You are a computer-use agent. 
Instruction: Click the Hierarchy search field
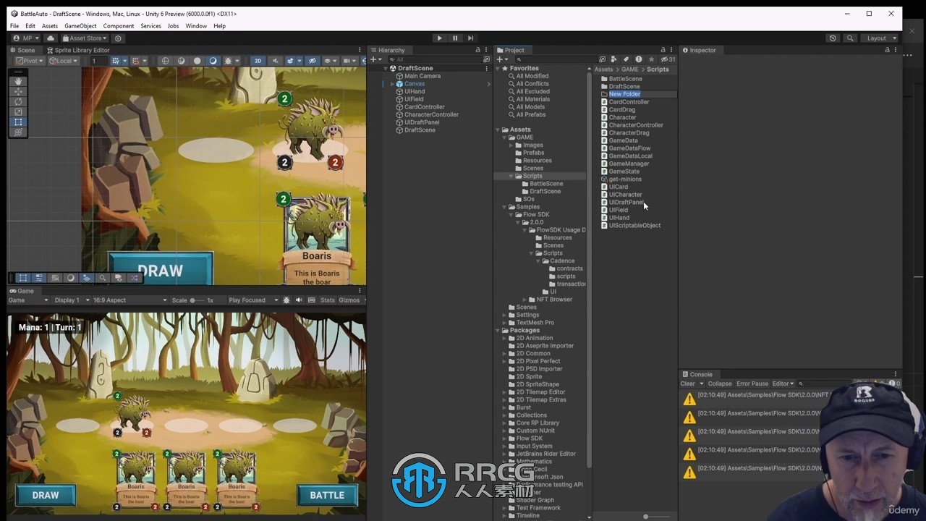pos(436,59)
